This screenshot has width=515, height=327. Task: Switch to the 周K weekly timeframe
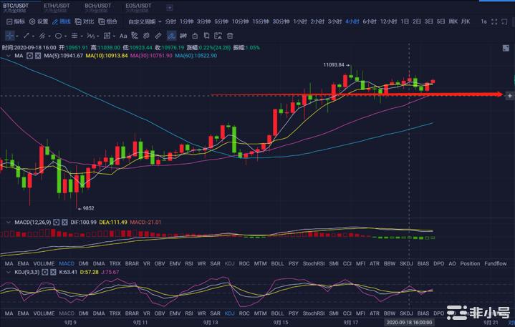[453, 21]
